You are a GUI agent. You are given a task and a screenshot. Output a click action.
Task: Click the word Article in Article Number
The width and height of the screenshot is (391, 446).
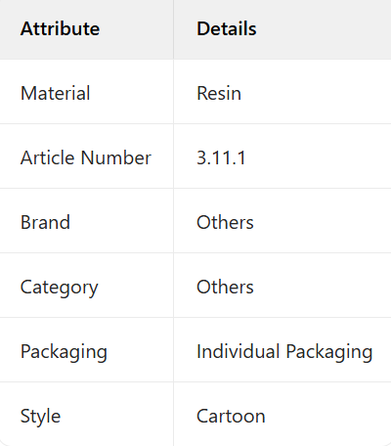49,157
